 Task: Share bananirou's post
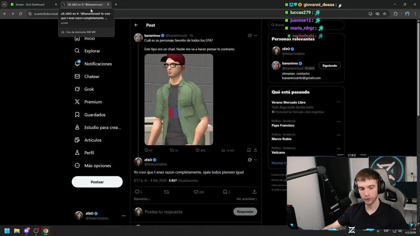pyautogui.click(x=255, y=150)
